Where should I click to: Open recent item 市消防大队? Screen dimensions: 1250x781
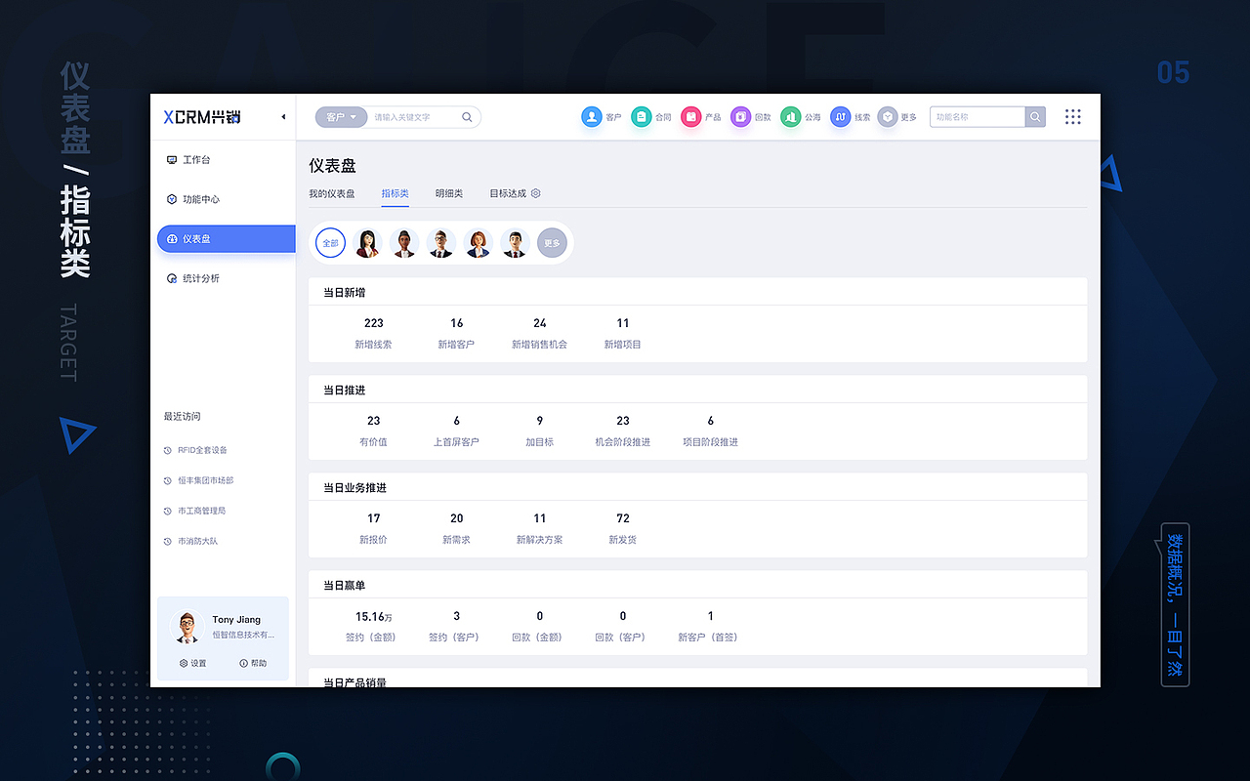pyautogui.click(x=189, y=541)
